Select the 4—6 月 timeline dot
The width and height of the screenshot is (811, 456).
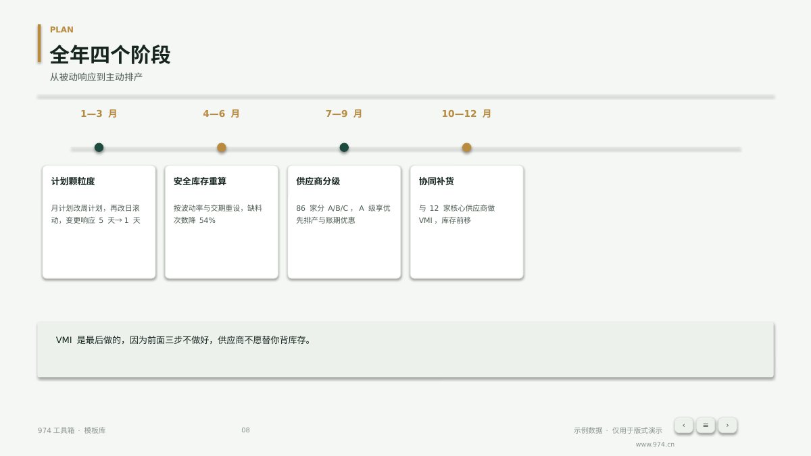tap(222, 147)
